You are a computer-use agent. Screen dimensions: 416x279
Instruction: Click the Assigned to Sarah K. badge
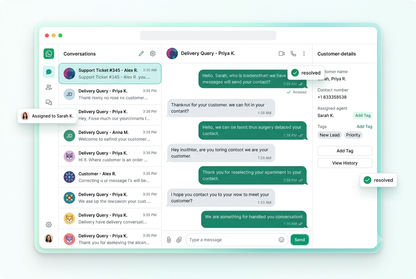pyautogui.click(x=47, y=116)
